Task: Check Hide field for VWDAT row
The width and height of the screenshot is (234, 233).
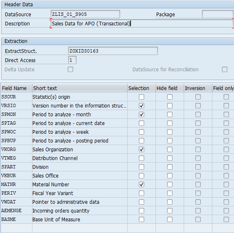Action: tap(170, 202)
